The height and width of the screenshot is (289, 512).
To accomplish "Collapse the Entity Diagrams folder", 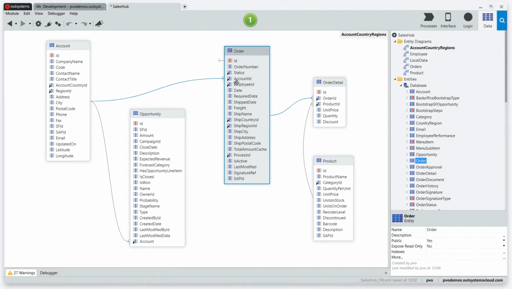I will tap(395, 42).
